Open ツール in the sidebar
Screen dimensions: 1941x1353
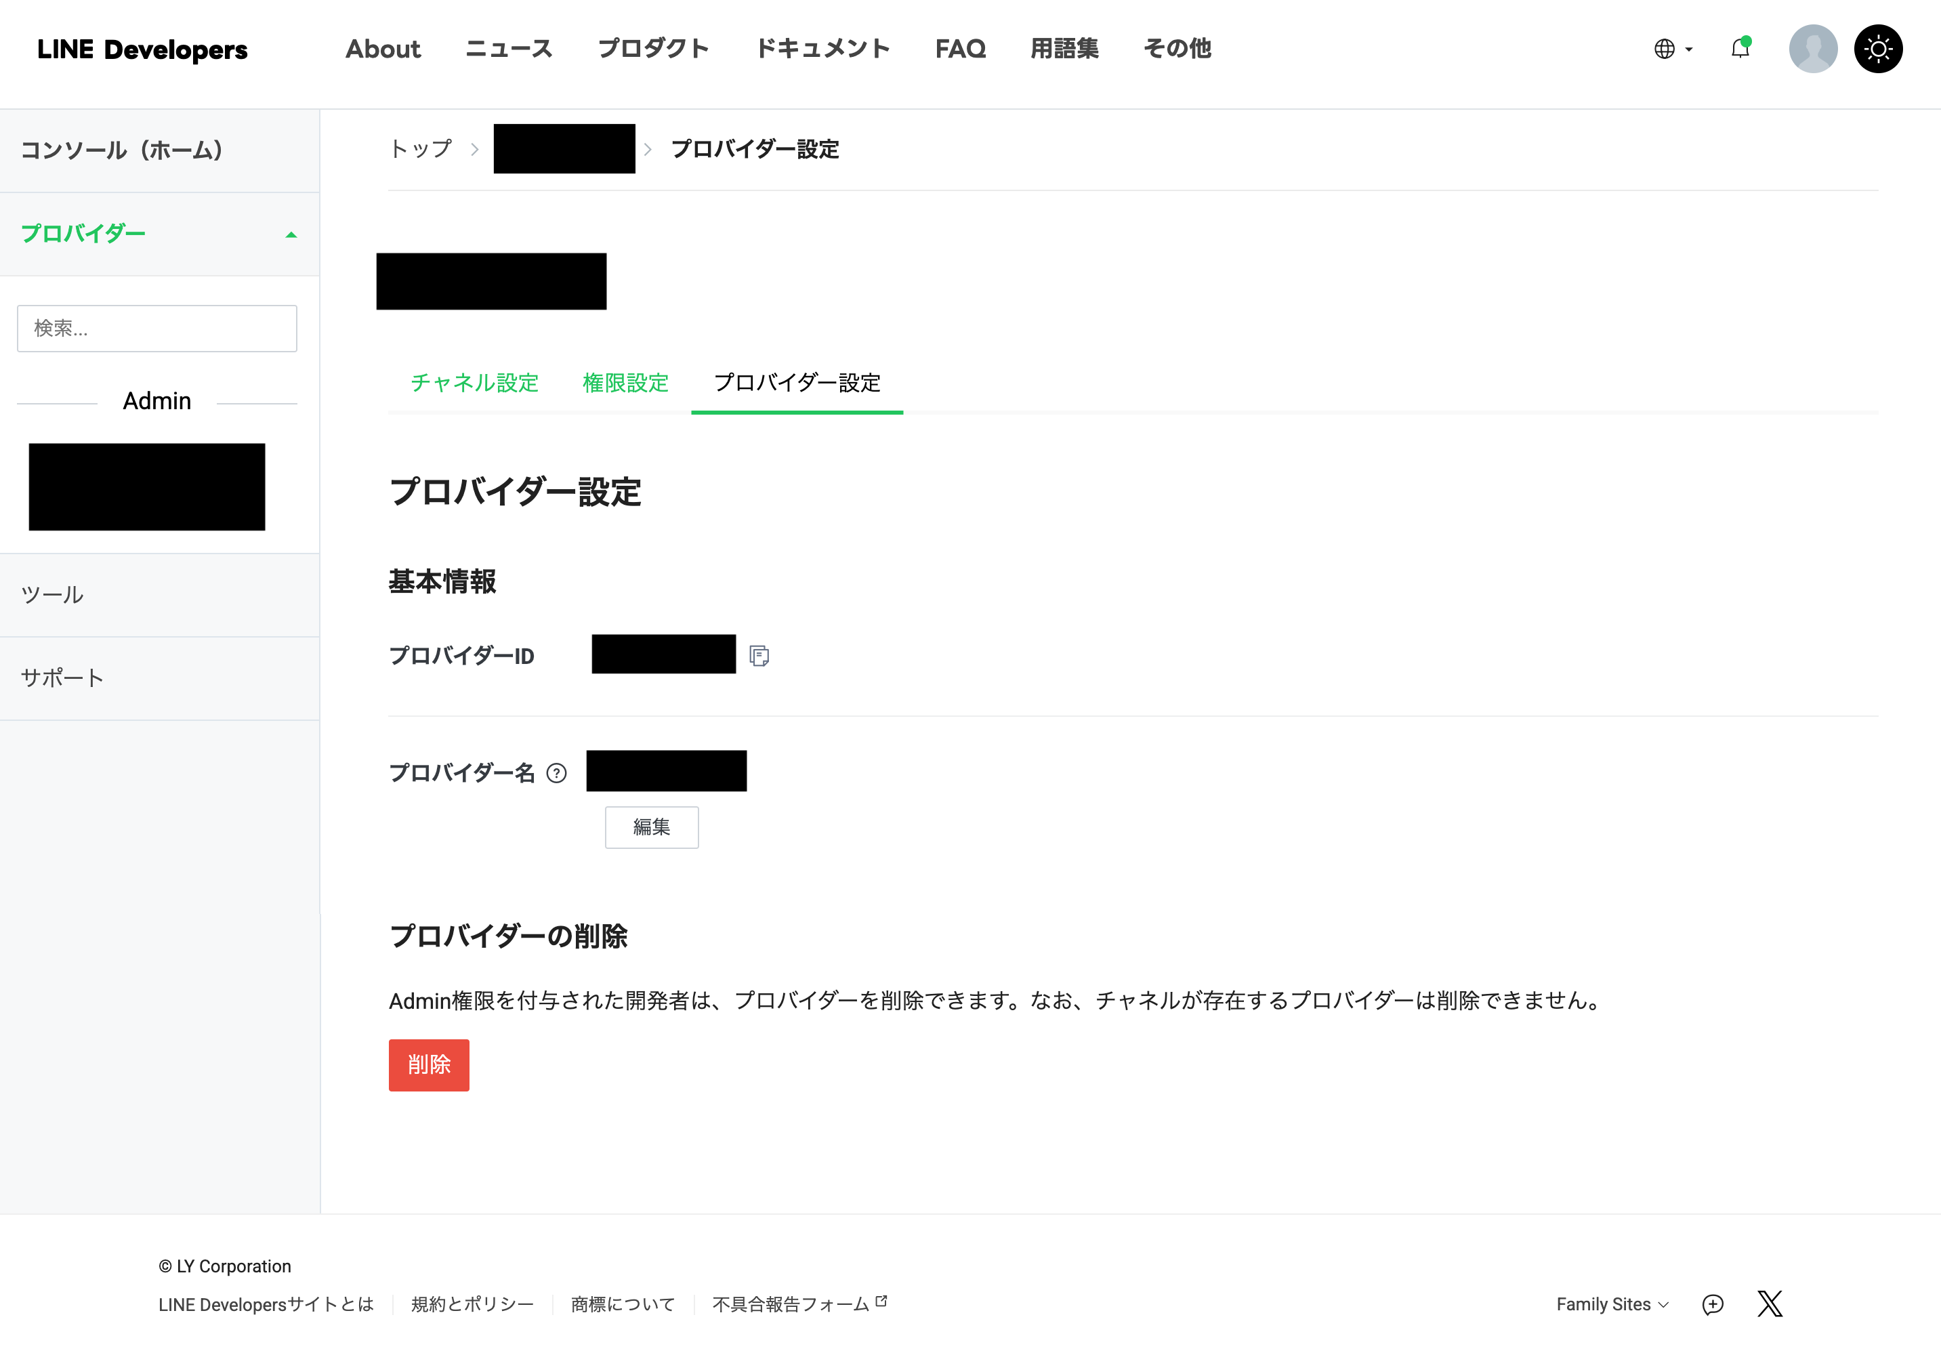(52, 596)
